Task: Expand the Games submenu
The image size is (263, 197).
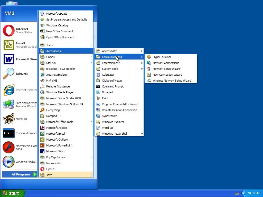Action: point(66,57)
